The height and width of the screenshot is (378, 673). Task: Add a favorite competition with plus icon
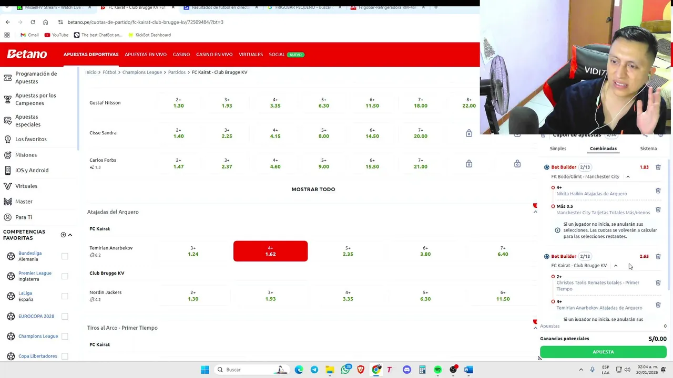[63, 235]
